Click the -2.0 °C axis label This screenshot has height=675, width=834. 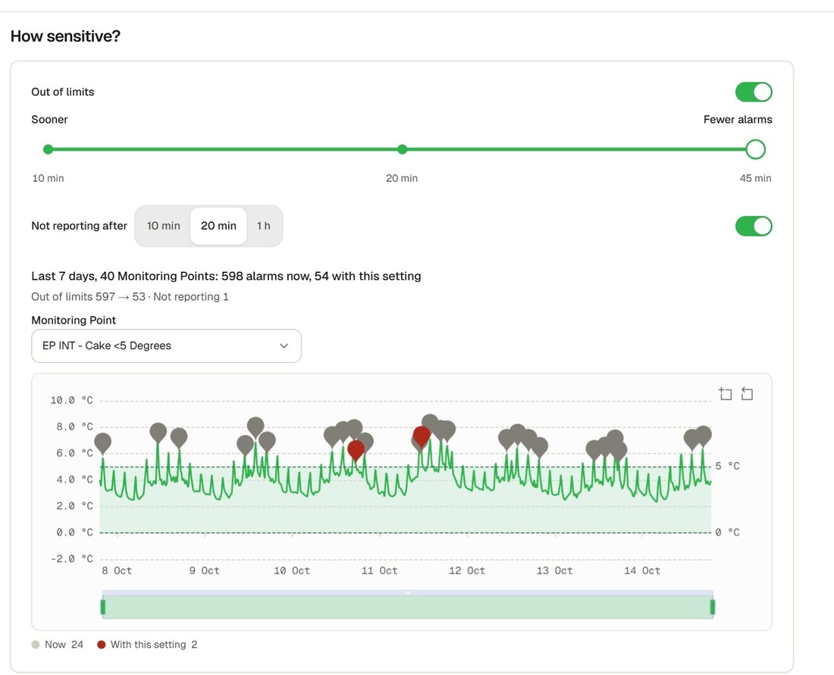[71, 558]
